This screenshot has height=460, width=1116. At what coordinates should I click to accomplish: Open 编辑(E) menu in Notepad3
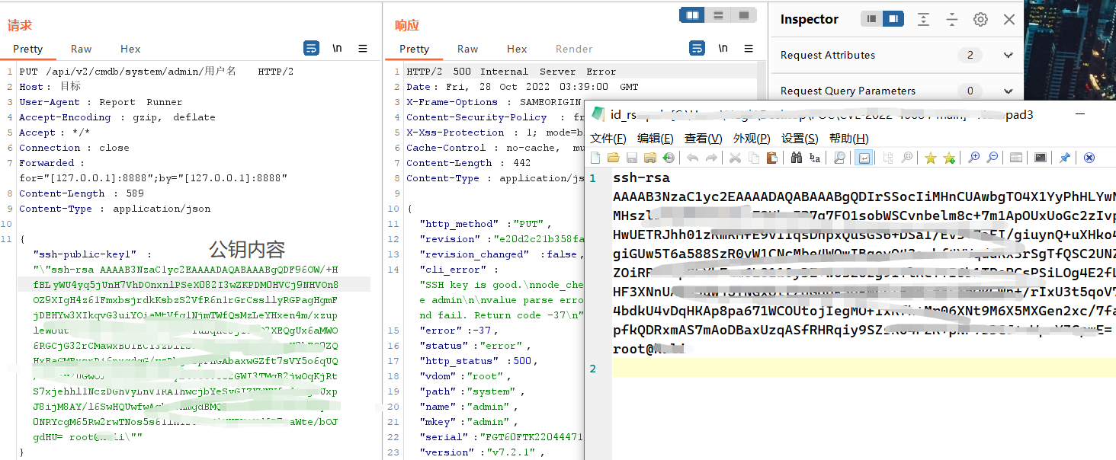tap(656, 139)
